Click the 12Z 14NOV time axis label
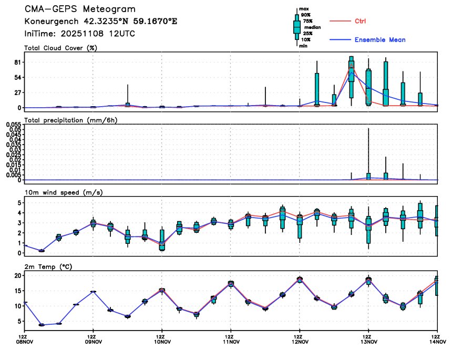Viewport: 452px width, 350px height. 437,339
